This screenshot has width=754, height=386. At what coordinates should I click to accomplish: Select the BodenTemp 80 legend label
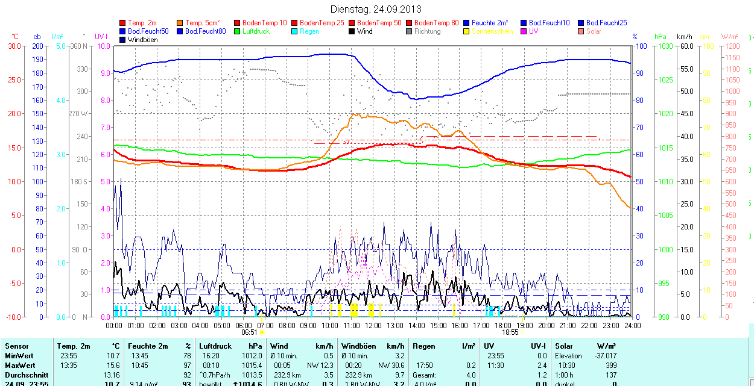[436, 23]
